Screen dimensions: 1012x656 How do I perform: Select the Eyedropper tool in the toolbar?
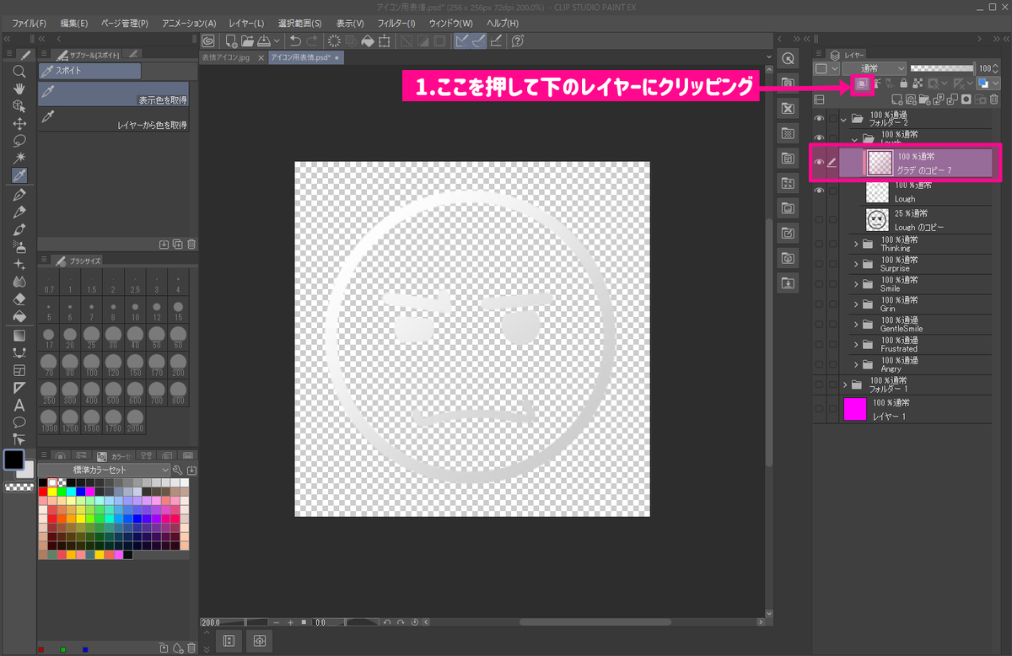point(19,175)
